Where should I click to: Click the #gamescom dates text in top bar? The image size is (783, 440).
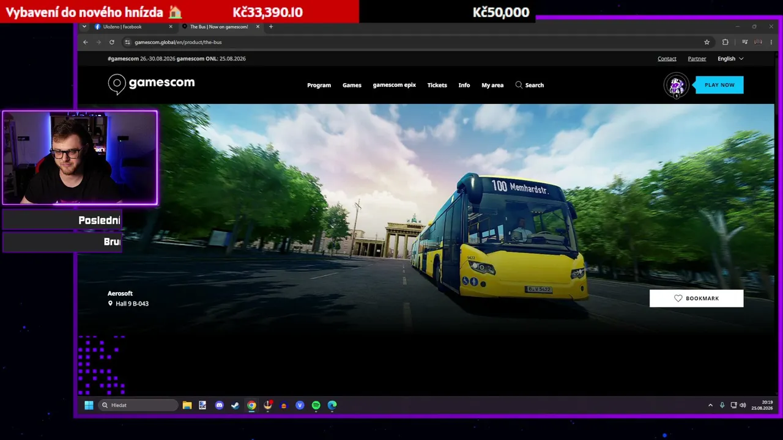point(177,59)
